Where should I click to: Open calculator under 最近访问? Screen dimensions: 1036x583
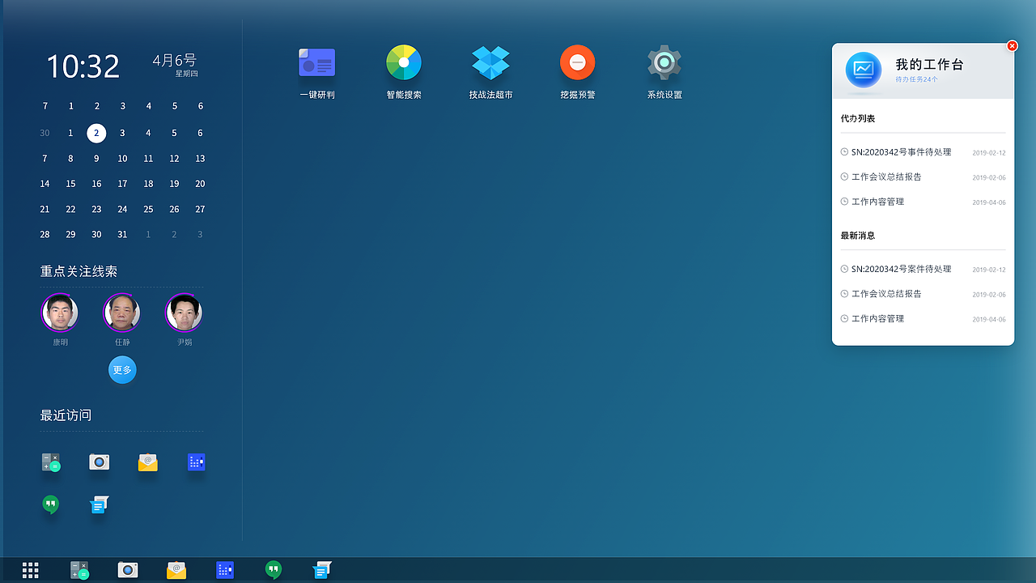[x=51, y=462]
